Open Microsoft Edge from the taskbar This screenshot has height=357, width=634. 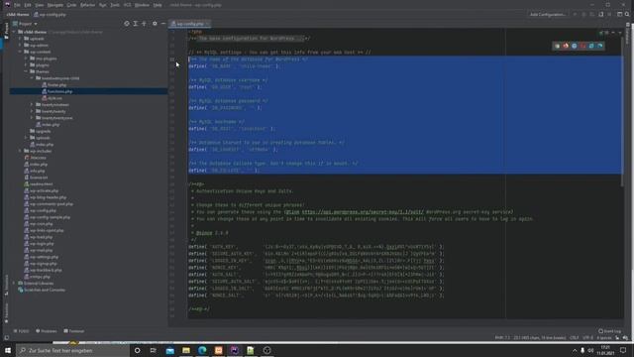(202, 350)
